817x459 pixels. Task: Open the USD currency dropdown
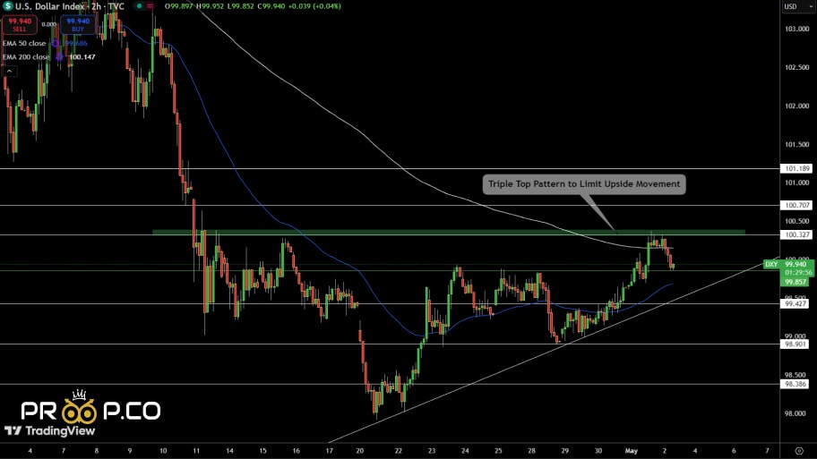(790, 7)
